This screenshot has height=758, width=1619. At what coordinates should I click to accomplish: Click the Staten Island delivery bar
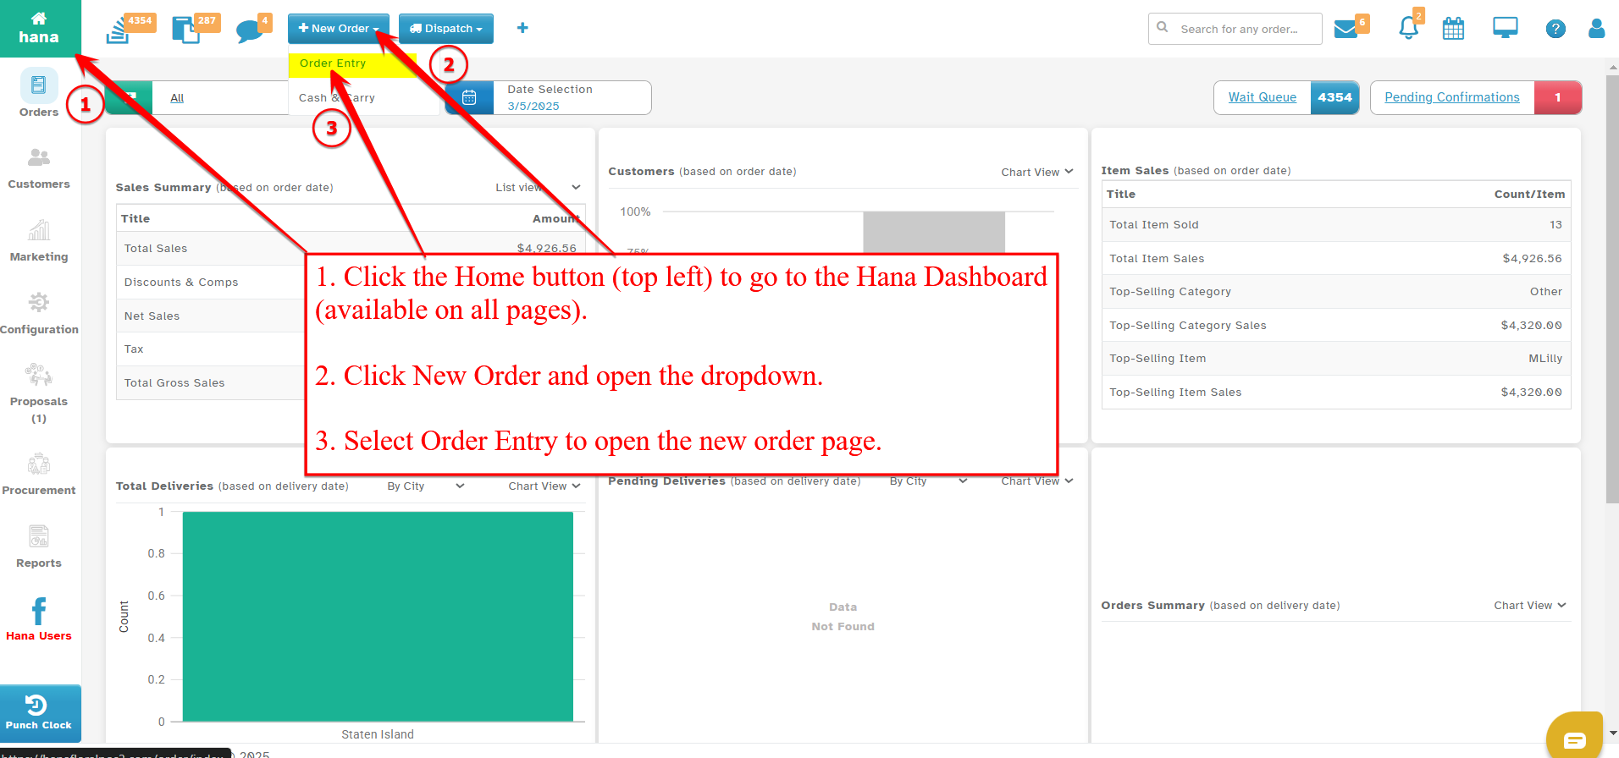[378, 617]
